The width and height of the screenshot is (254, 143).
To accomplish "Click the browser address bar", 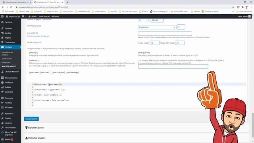I will click(x=123, y=7).
